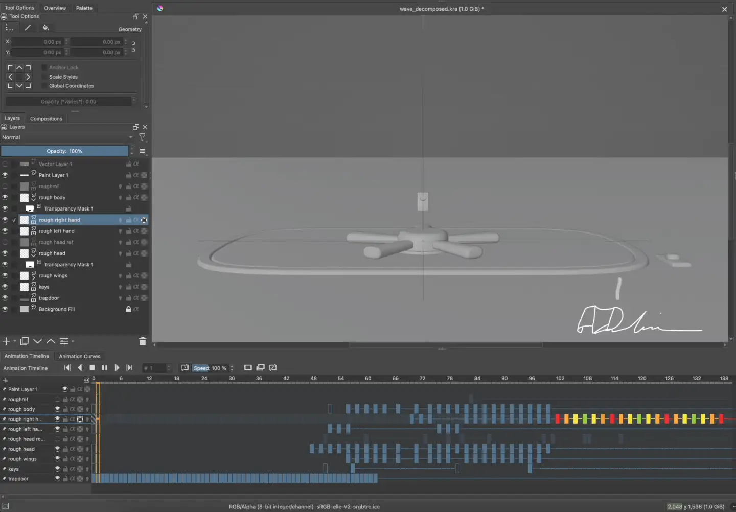Step the layer Opacity spinner arrows
736x512 pixels.
(x=131, y=151)
